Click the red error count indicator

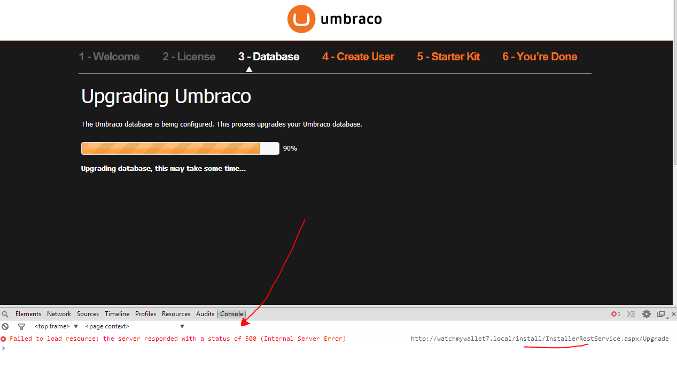616,314
